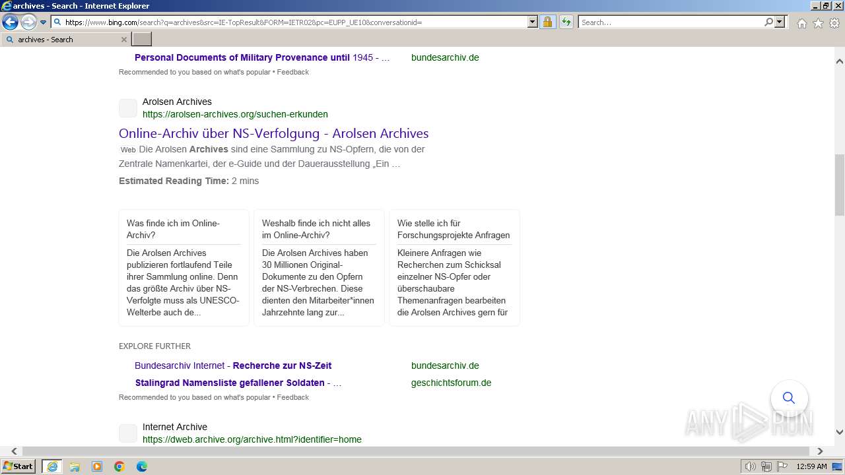Open the media player taskbar icon
Image resolution: width=845 pixels, height=475 pixels.
click(x=97, y=466)
